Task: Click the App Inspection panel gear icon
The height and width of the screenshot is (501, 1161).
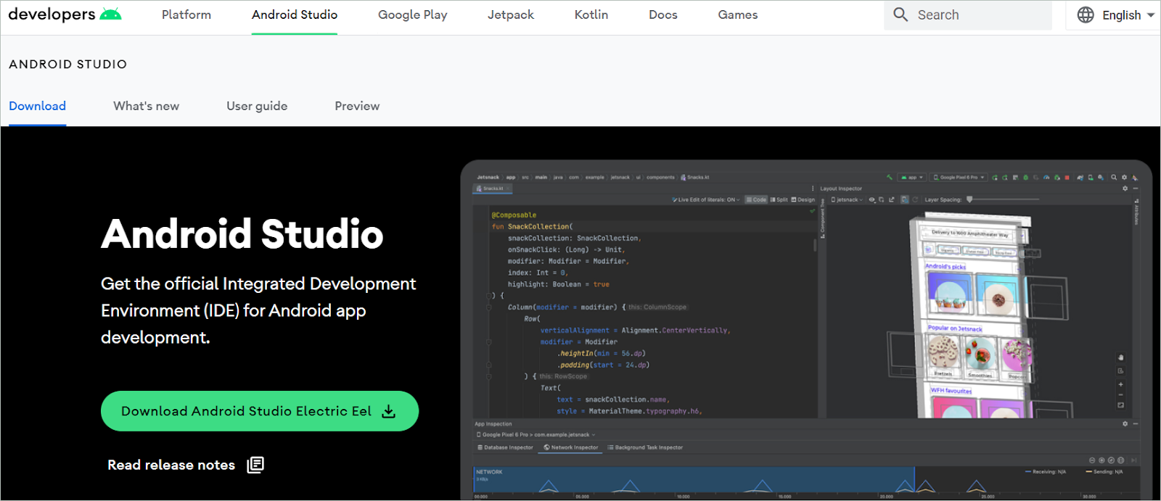Action: pos(1125,423)
